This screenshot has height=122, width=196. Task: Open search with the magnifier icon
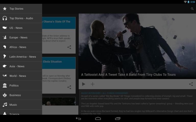(x=192, y=9)
